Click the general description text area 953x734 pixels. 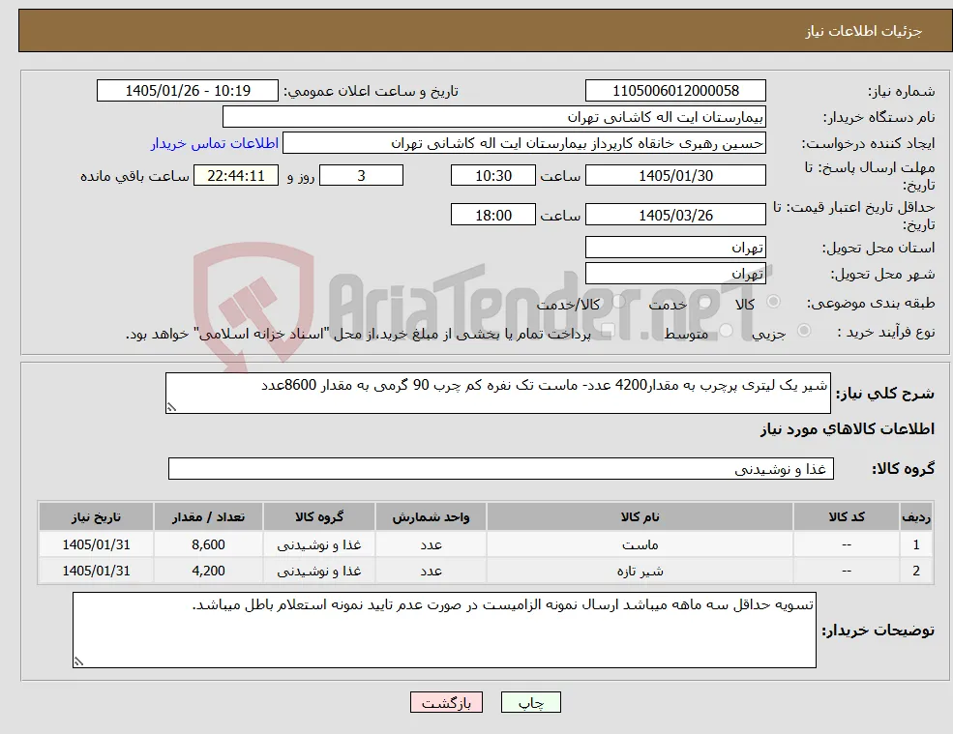pyautogui.click(x=497, y=394)
